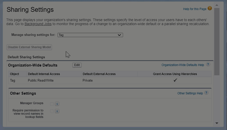Click the info icon next to Require permission setting
Viewport: 227px width, 130px height.
click(x=57, y=111)
